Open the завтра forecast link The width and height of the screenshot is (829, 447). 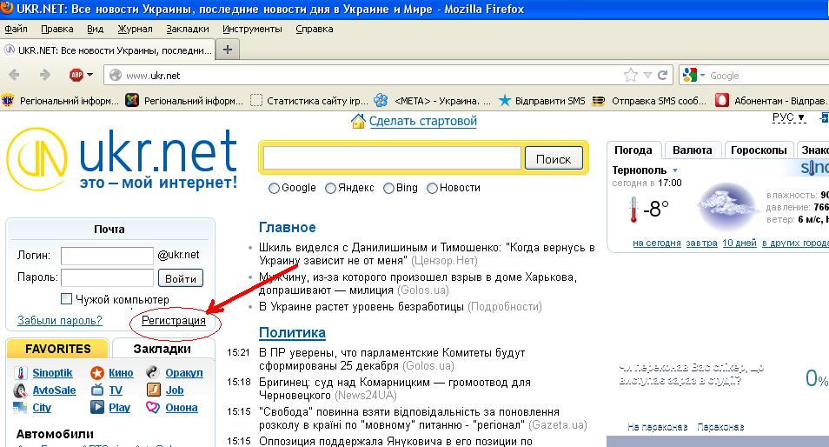tap(701, 243)
